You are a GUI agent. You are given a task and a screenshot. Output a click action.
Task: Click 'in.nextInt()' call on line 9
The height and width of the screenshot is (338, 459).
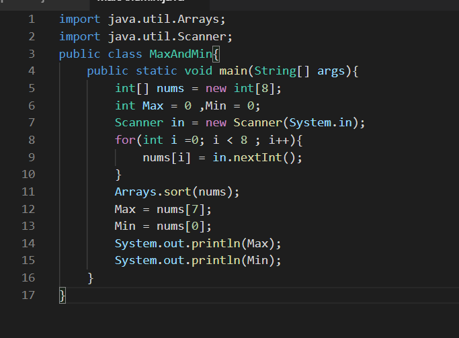(x=254, y=158)
